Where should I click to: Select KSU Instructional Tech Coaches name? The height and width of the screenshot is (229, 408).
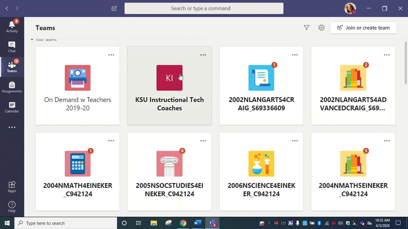pyautogui.click(x=169, y=104)
